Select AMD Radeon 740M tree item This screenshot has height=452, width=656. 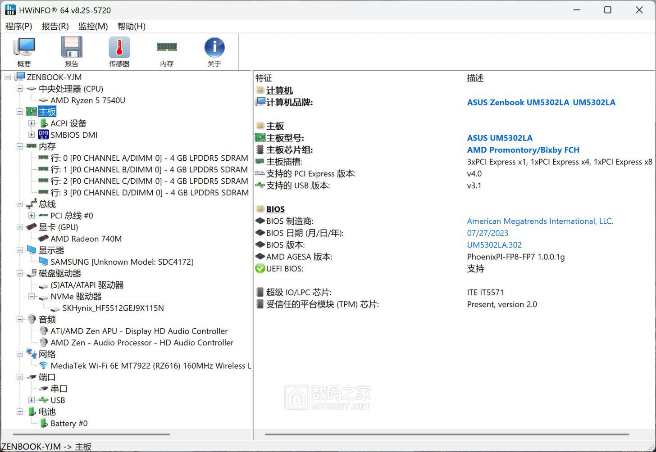[x=86, y=239]
